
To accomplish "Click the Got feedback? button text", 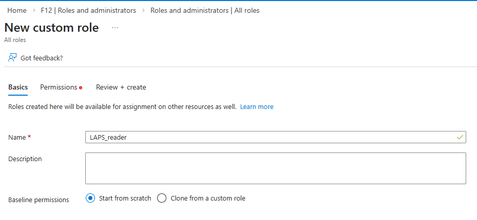I will pos(42,58).
